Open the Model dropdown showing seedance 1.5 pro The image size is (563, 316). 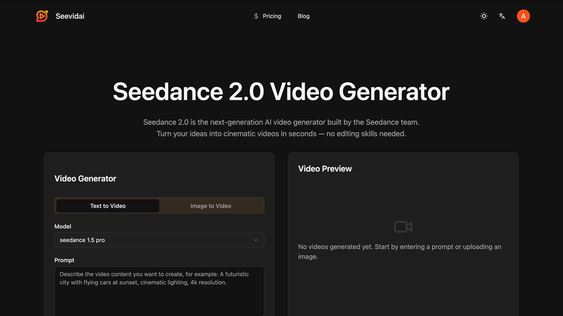(x=159, y=240)
